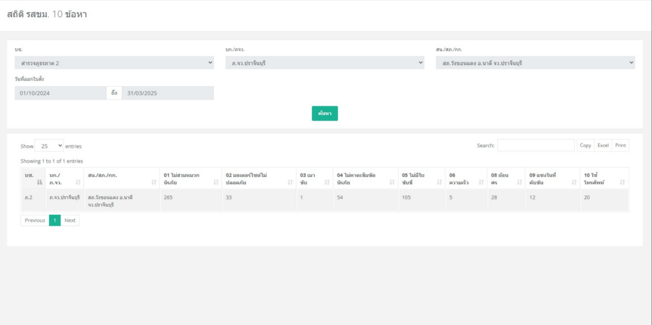Screen dimensions: 652x325
Task: Print the statistics table
Action: pyautogui.click(x=620, y=145)
